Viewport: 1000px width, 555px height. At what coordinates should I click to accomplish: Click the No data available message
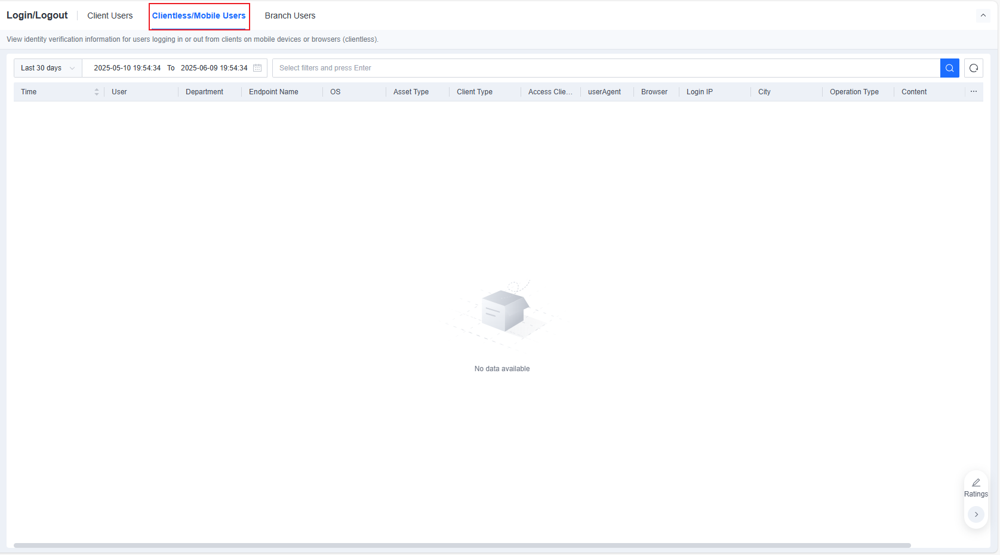coord(502,369)
